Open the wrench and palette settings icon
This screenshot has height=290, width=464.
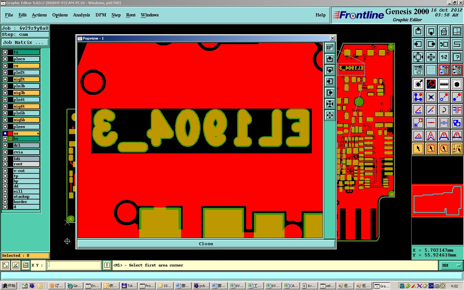418,70
